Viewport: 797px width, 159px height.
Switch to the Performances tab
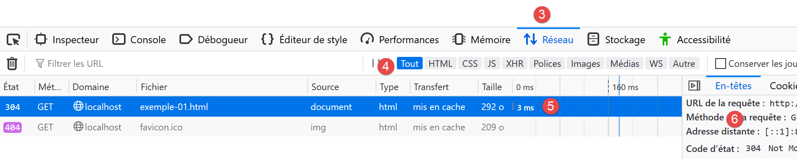pyautogui.click(x=400, y=40)
